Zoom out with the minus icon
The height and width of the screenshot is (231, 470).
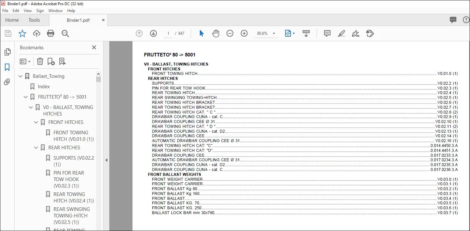[230, 33]
